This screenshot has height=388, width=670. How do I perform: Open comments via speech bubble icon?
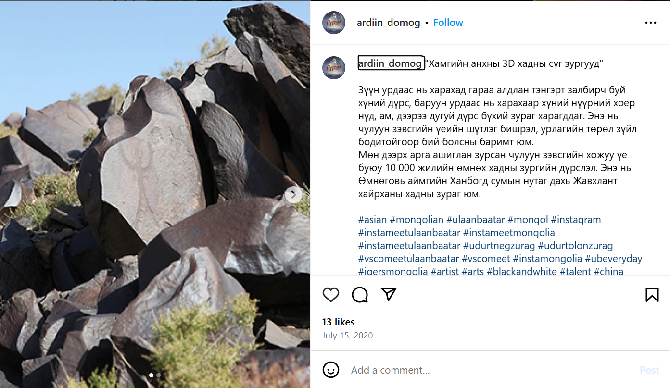[x=360, y=295]
